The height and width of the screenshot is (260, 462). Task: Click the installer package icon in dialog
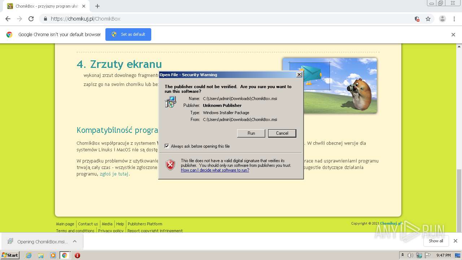(x=171, y=102)
